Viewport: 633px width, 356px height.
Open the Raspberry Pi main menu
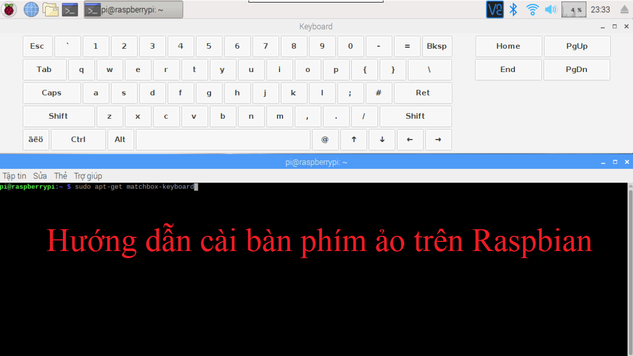pos(9,9)
